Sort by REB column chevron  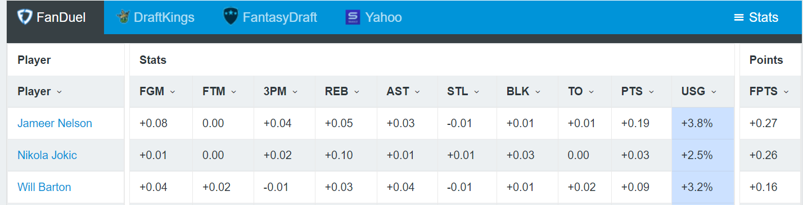pos(357,92)
